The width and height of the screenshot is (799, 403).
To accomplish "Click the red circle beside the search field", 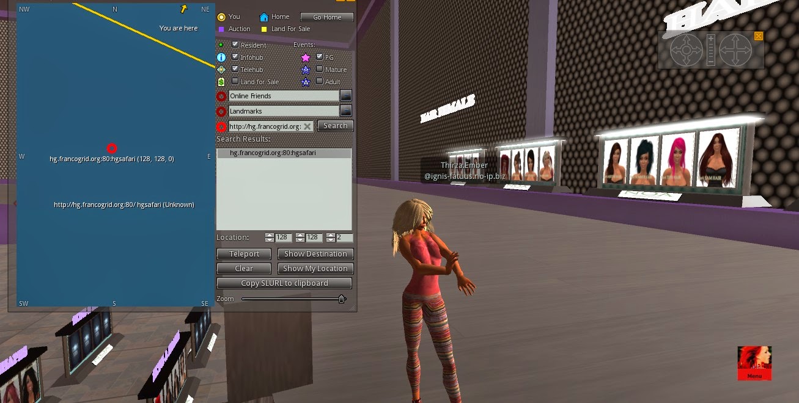I will click(221, 126).
